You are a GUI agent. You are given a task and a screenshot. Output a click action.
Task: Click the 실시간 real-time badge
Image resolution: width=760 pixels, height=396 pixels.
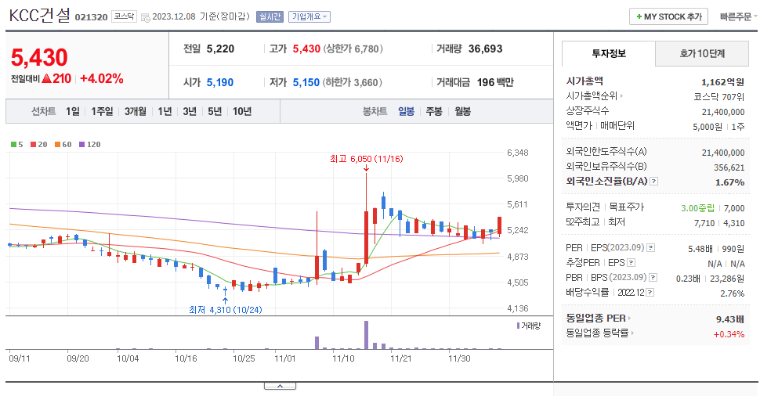coord(270,16)
